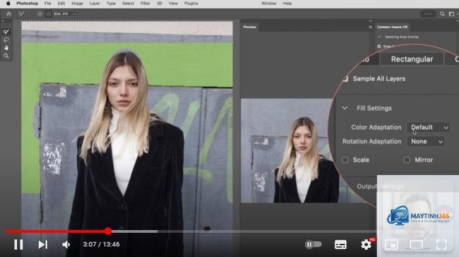Open the Window menu
The image size is (459, 257).
269,3
